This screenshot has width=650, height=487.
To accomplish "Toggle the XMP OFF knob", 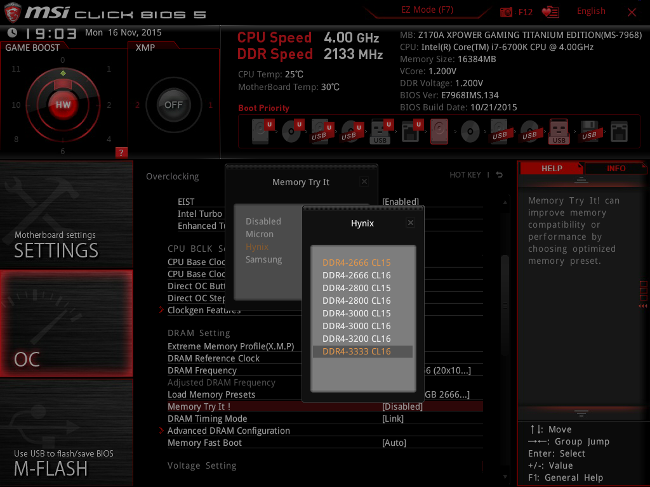I will click(x=173, y=105).
